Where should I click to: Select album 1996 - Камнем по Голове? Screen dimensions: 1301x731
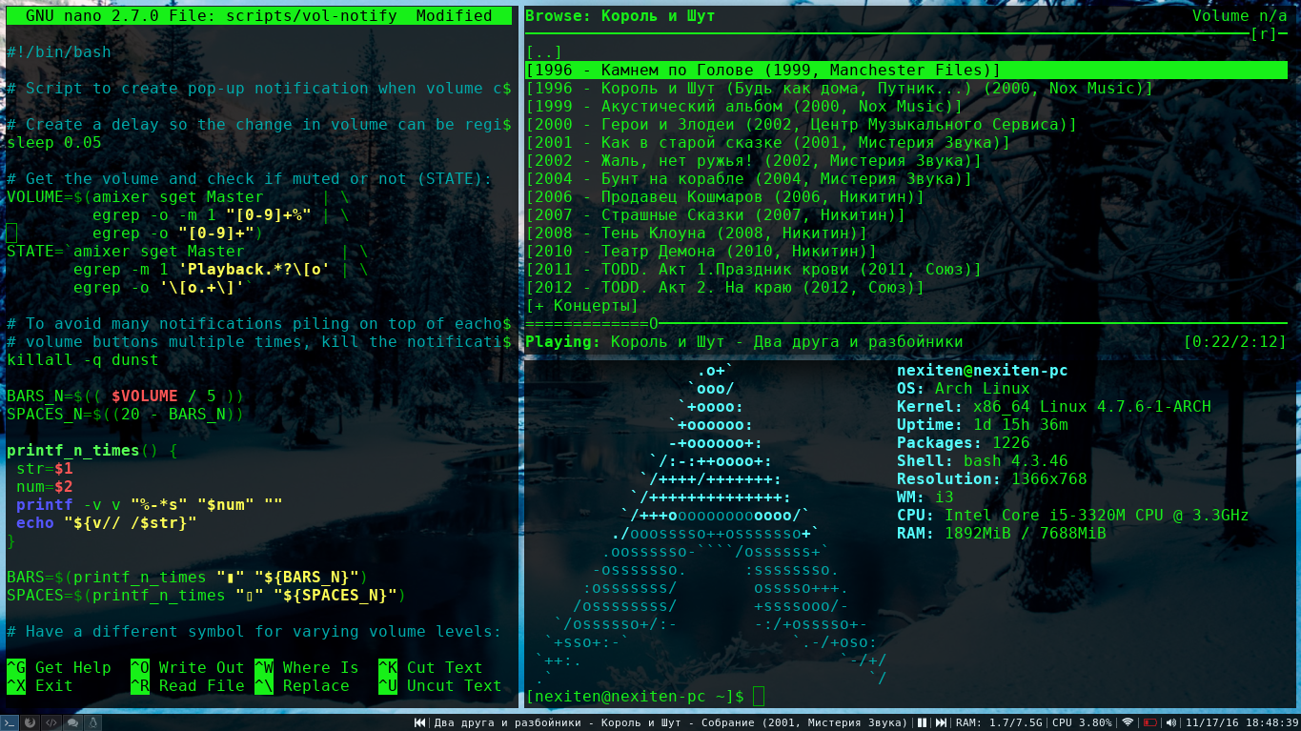[905, 71]
